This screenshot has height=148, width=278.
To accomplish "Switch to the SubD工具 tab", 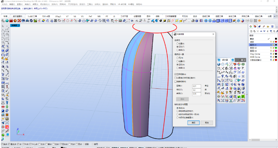I will [32, 16].
